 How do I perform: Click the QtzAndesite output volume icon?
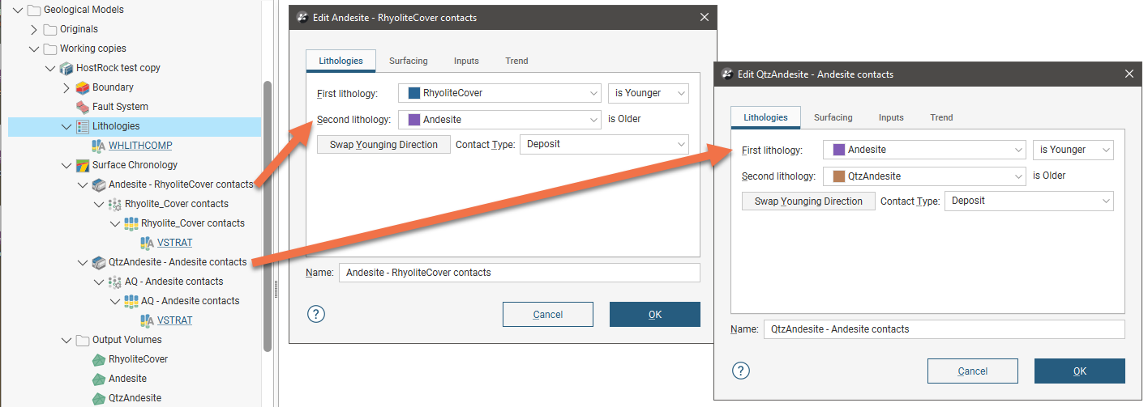tap(99, 398)
